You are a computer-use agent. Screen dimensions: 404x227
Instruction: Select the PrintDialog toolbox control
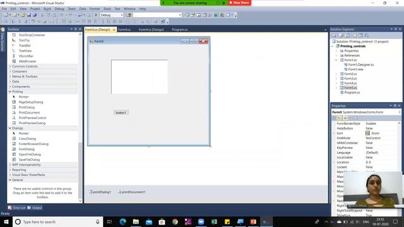(27, 107)
